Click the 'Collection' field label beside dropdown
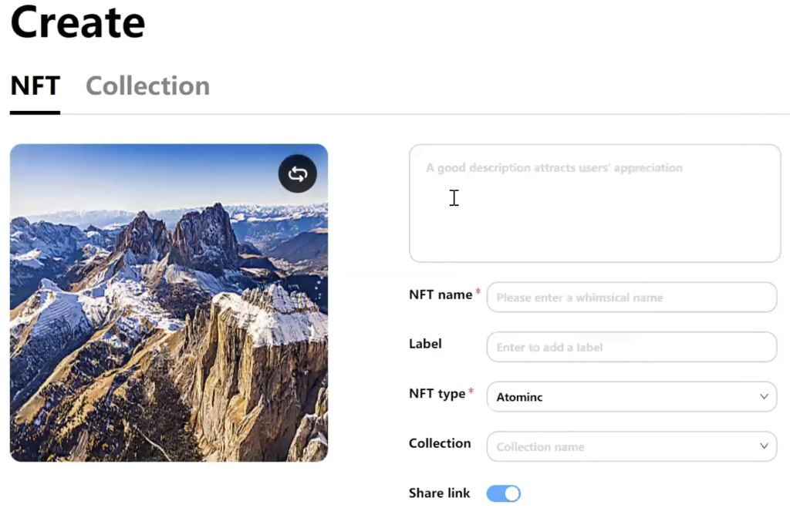 [440, 443]
